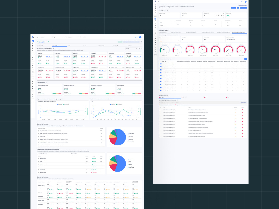Open hamburger menu in Competitor Insights window
This screenshot has width=279, height=209.
point(159,2)
